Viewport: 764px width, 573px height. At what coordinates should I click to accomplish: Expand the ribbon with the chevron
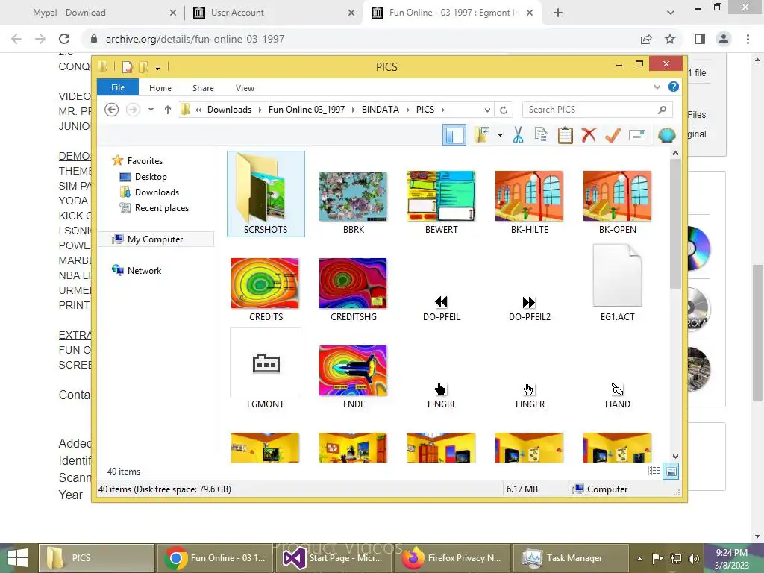click(x=657, y=87)
